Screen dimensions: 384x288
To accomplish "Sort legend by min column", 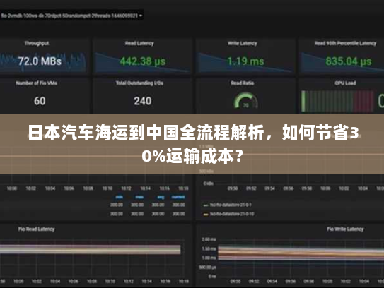I will (x=120, y=197).
